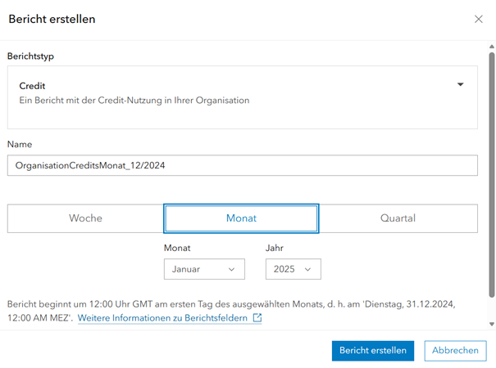Click the scrollbar down arrow
The image size is (496, 368).
click(492, 324)
